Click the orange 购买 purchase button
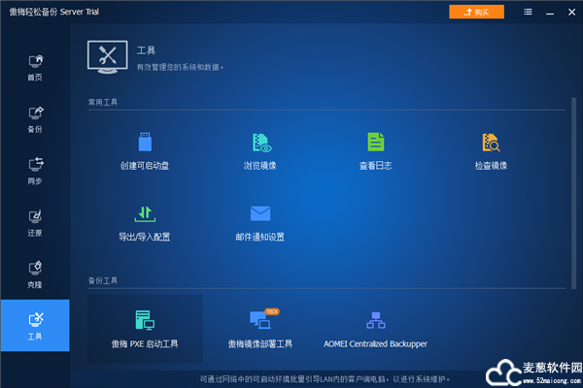The height and width of the screenshot is (388, 583). pos(476,12)
